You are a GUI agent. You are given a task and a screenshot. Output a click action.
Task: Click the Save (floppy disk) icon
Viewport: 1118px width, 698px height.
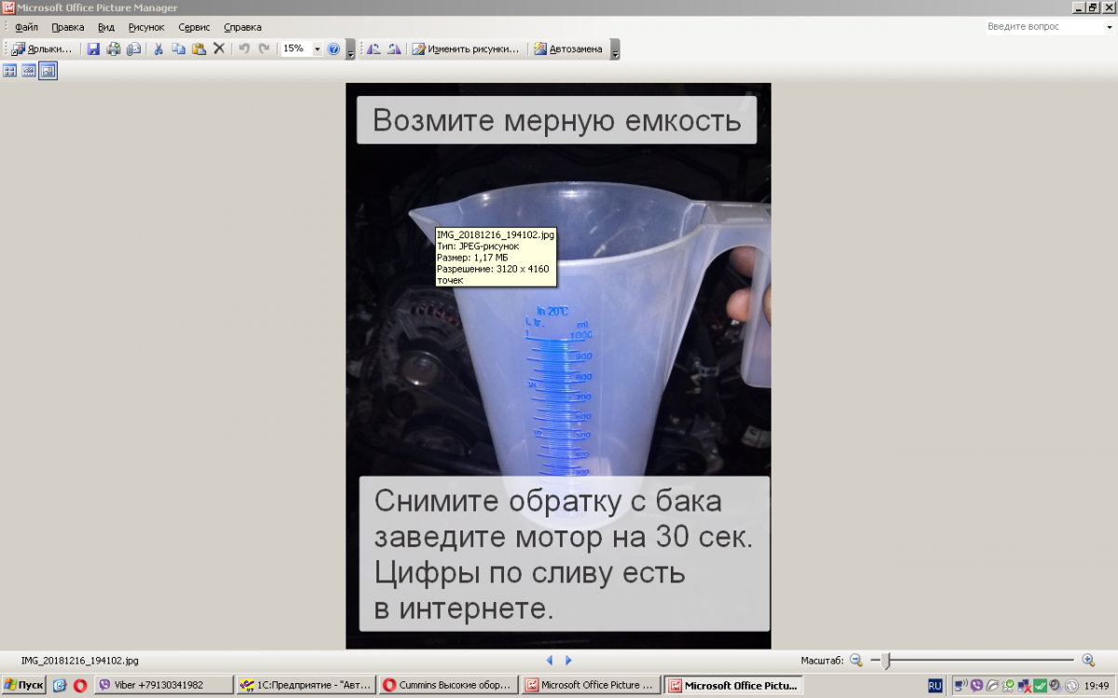[93, 49]
